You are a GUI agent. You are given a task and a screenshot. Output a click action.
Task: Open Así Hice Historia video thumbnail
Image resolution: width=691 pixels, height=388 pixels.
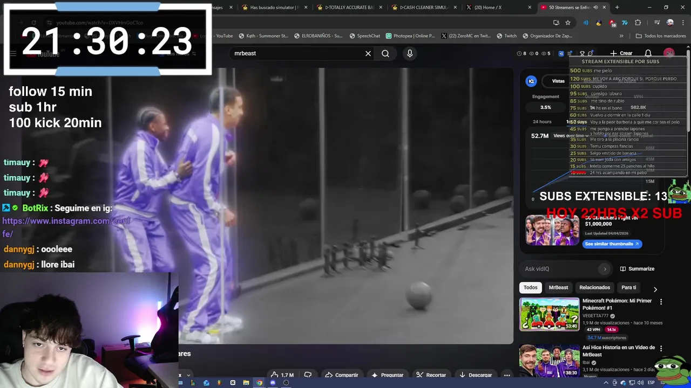[x=549, y=360]
